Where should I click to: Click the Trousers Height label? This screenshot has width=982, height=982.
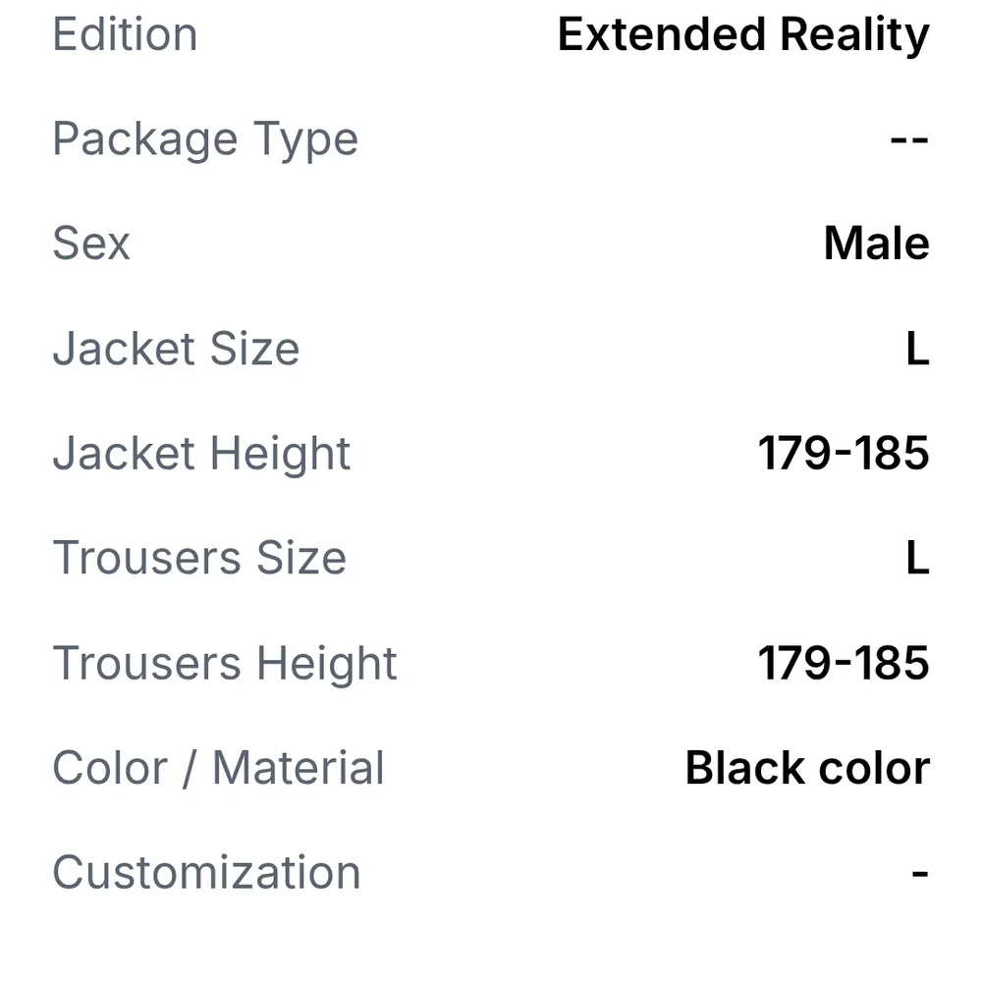225,665
